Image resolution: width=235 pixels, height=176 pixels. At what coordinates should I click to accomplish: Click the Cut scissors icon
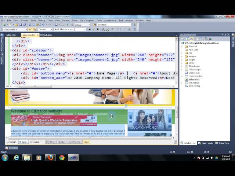point(30,25)
